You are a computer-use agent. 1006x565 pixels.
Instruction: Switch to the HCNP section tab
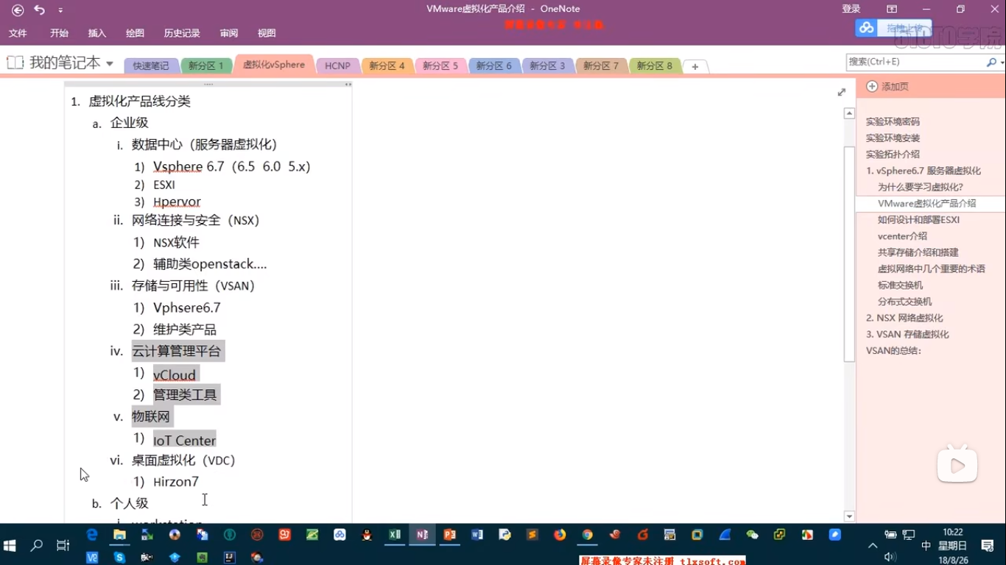click(x=337, y=66)
